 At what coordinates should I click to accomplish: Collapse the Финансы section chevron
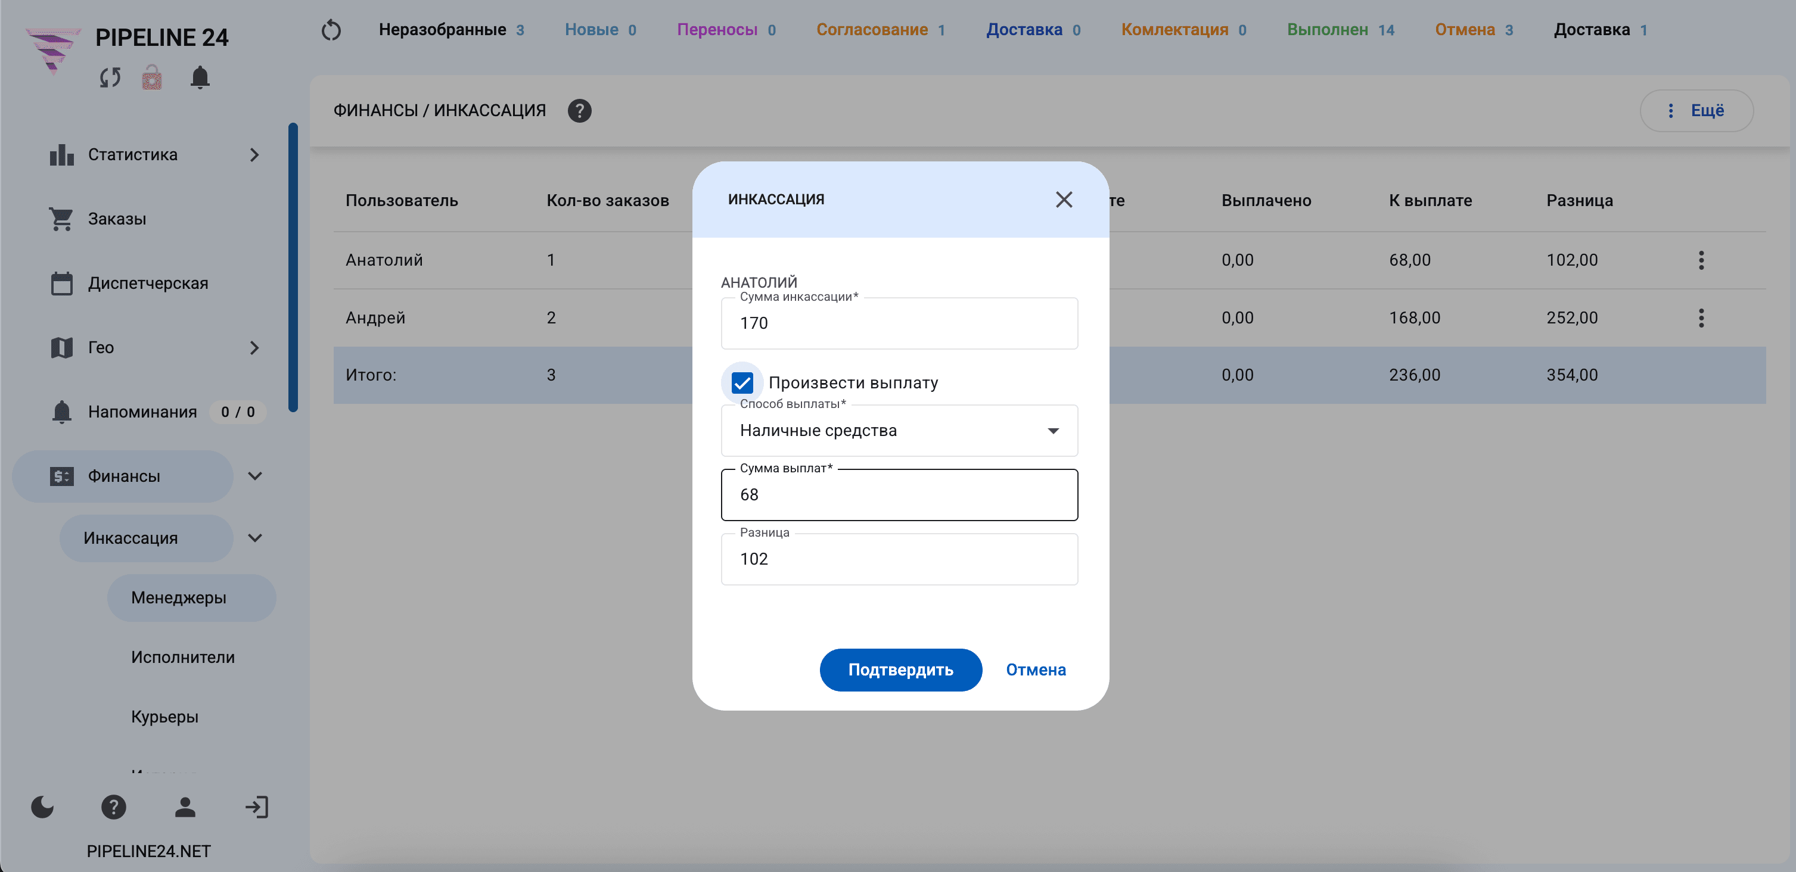[x=255, y=476]
